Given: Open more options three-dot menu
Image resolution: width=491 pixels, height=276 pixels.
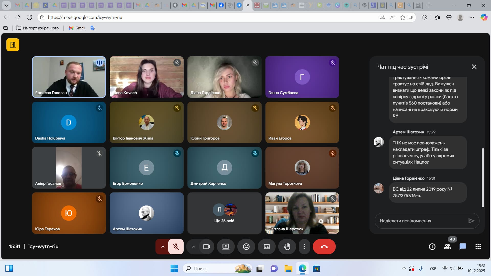Looking at the screenshot, I should [x=304, y=247].
